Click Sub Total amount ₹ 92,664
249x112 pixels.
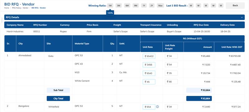pos(199,90)
